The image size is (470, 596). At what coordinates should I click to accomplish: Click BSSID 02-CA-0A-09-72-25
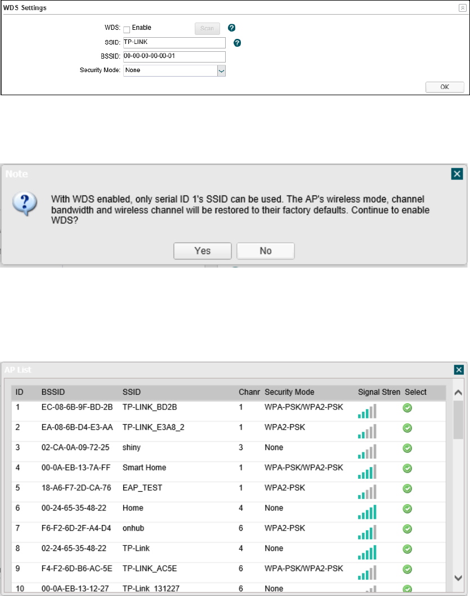coord(75,447)
